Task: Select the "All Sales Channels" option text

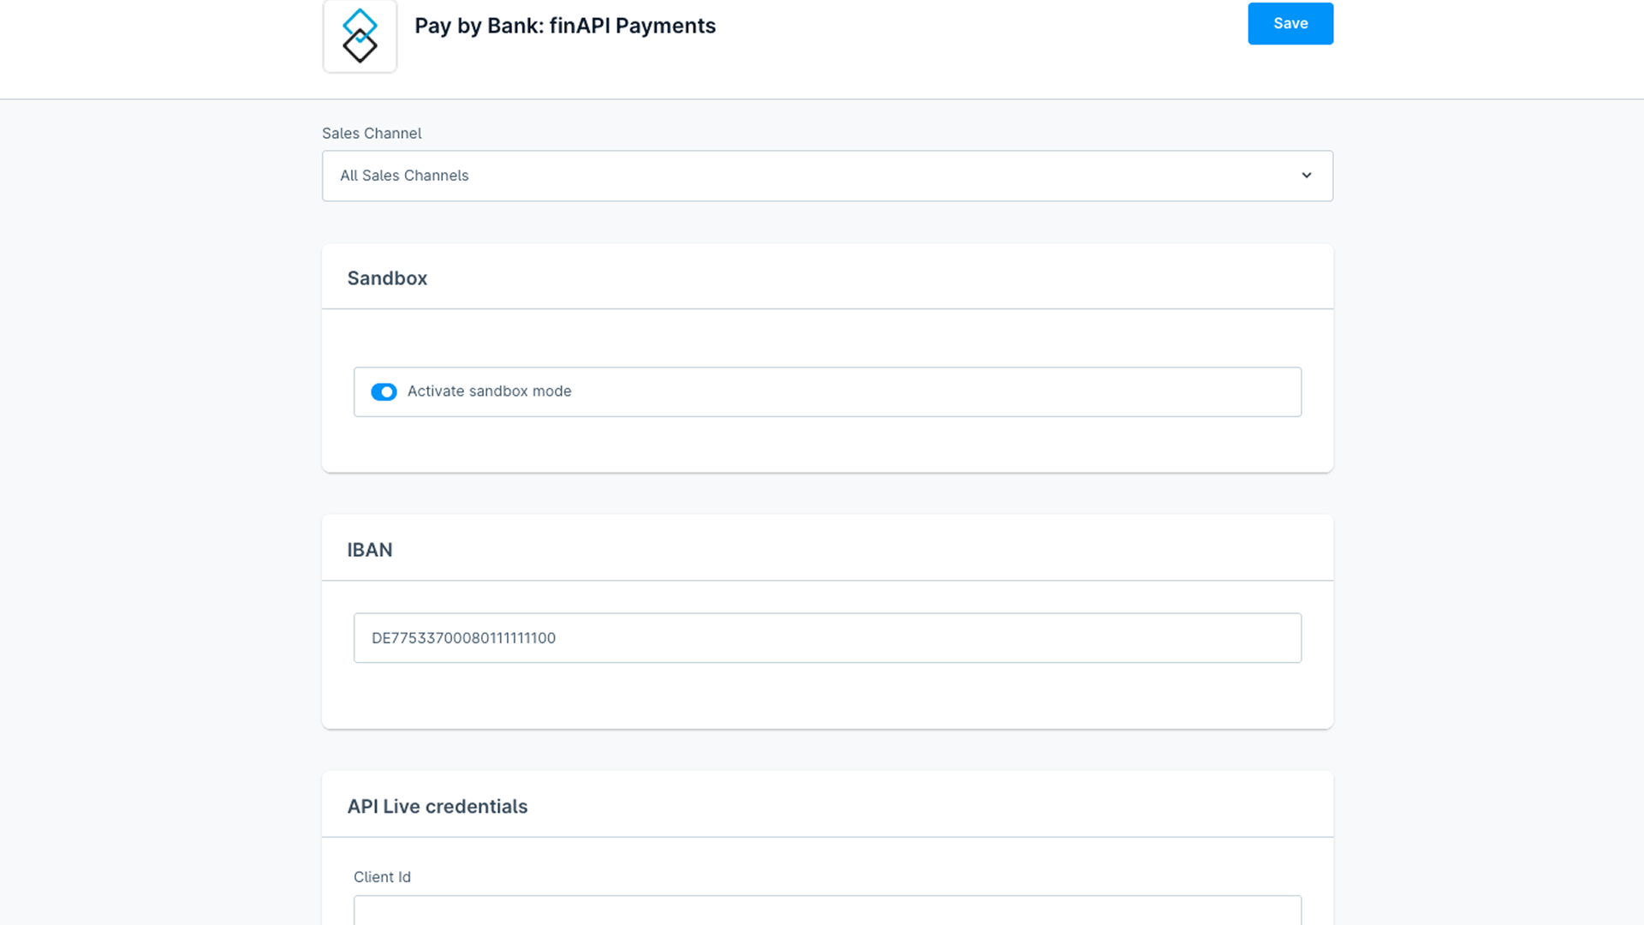Action: [x=404, y=176]
